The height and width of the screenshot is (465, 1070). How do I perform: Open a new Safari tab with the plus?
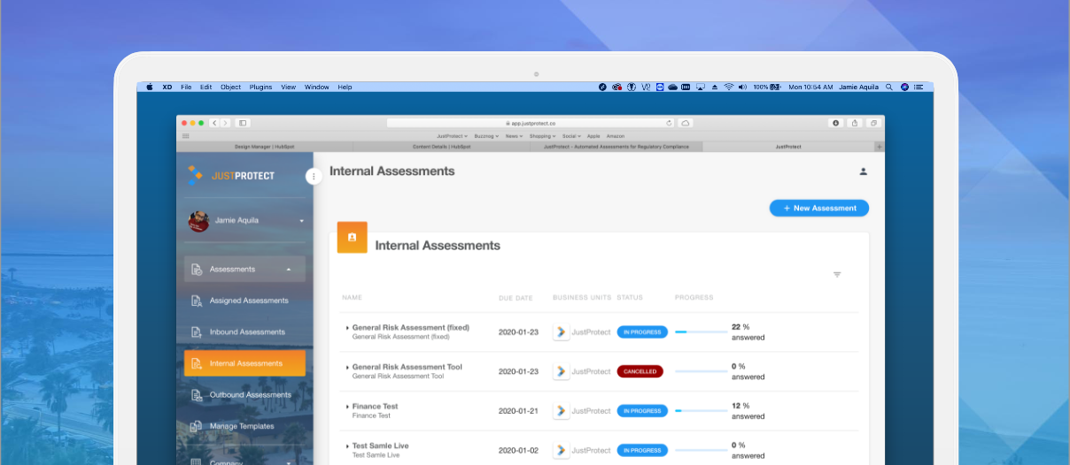pyautogui.click(x=879, y=147)
